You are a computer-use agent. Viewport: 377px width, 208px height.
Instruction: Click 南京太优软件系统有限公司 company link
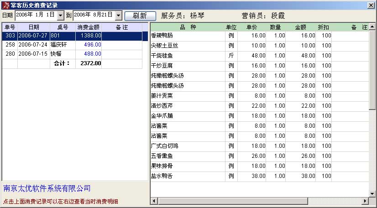47,188
